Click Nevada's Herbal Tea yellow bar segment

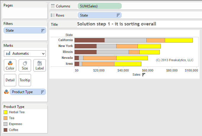[132, 58]
